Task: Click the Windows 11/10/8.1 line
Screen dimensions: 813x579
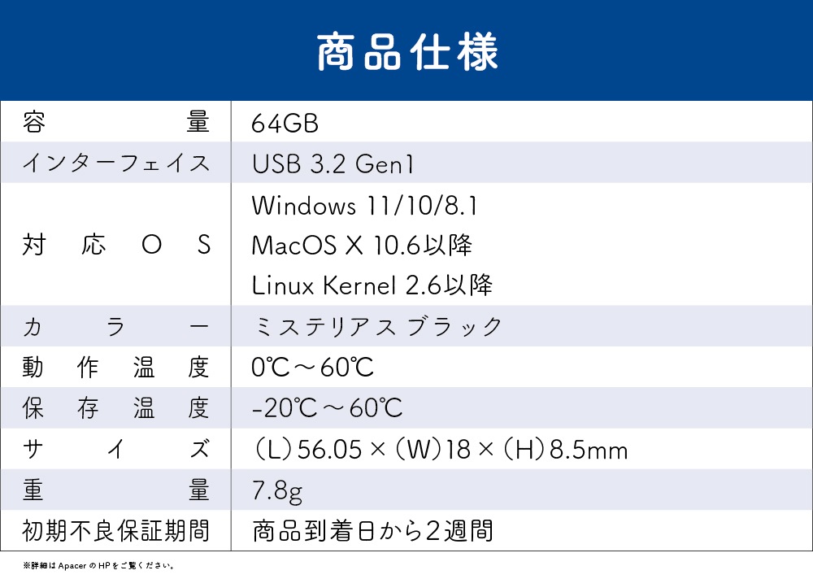Action: tap(364, 206)
